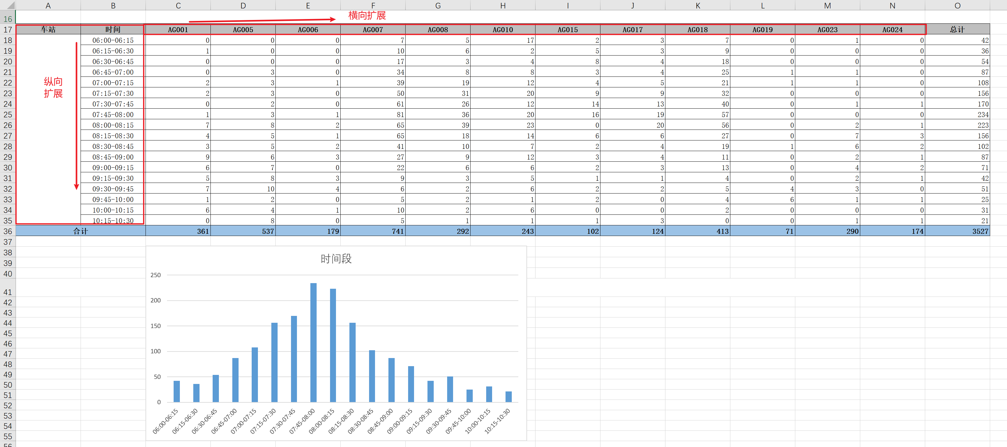Click the 合计 merged cell

(x=81, y=231)
